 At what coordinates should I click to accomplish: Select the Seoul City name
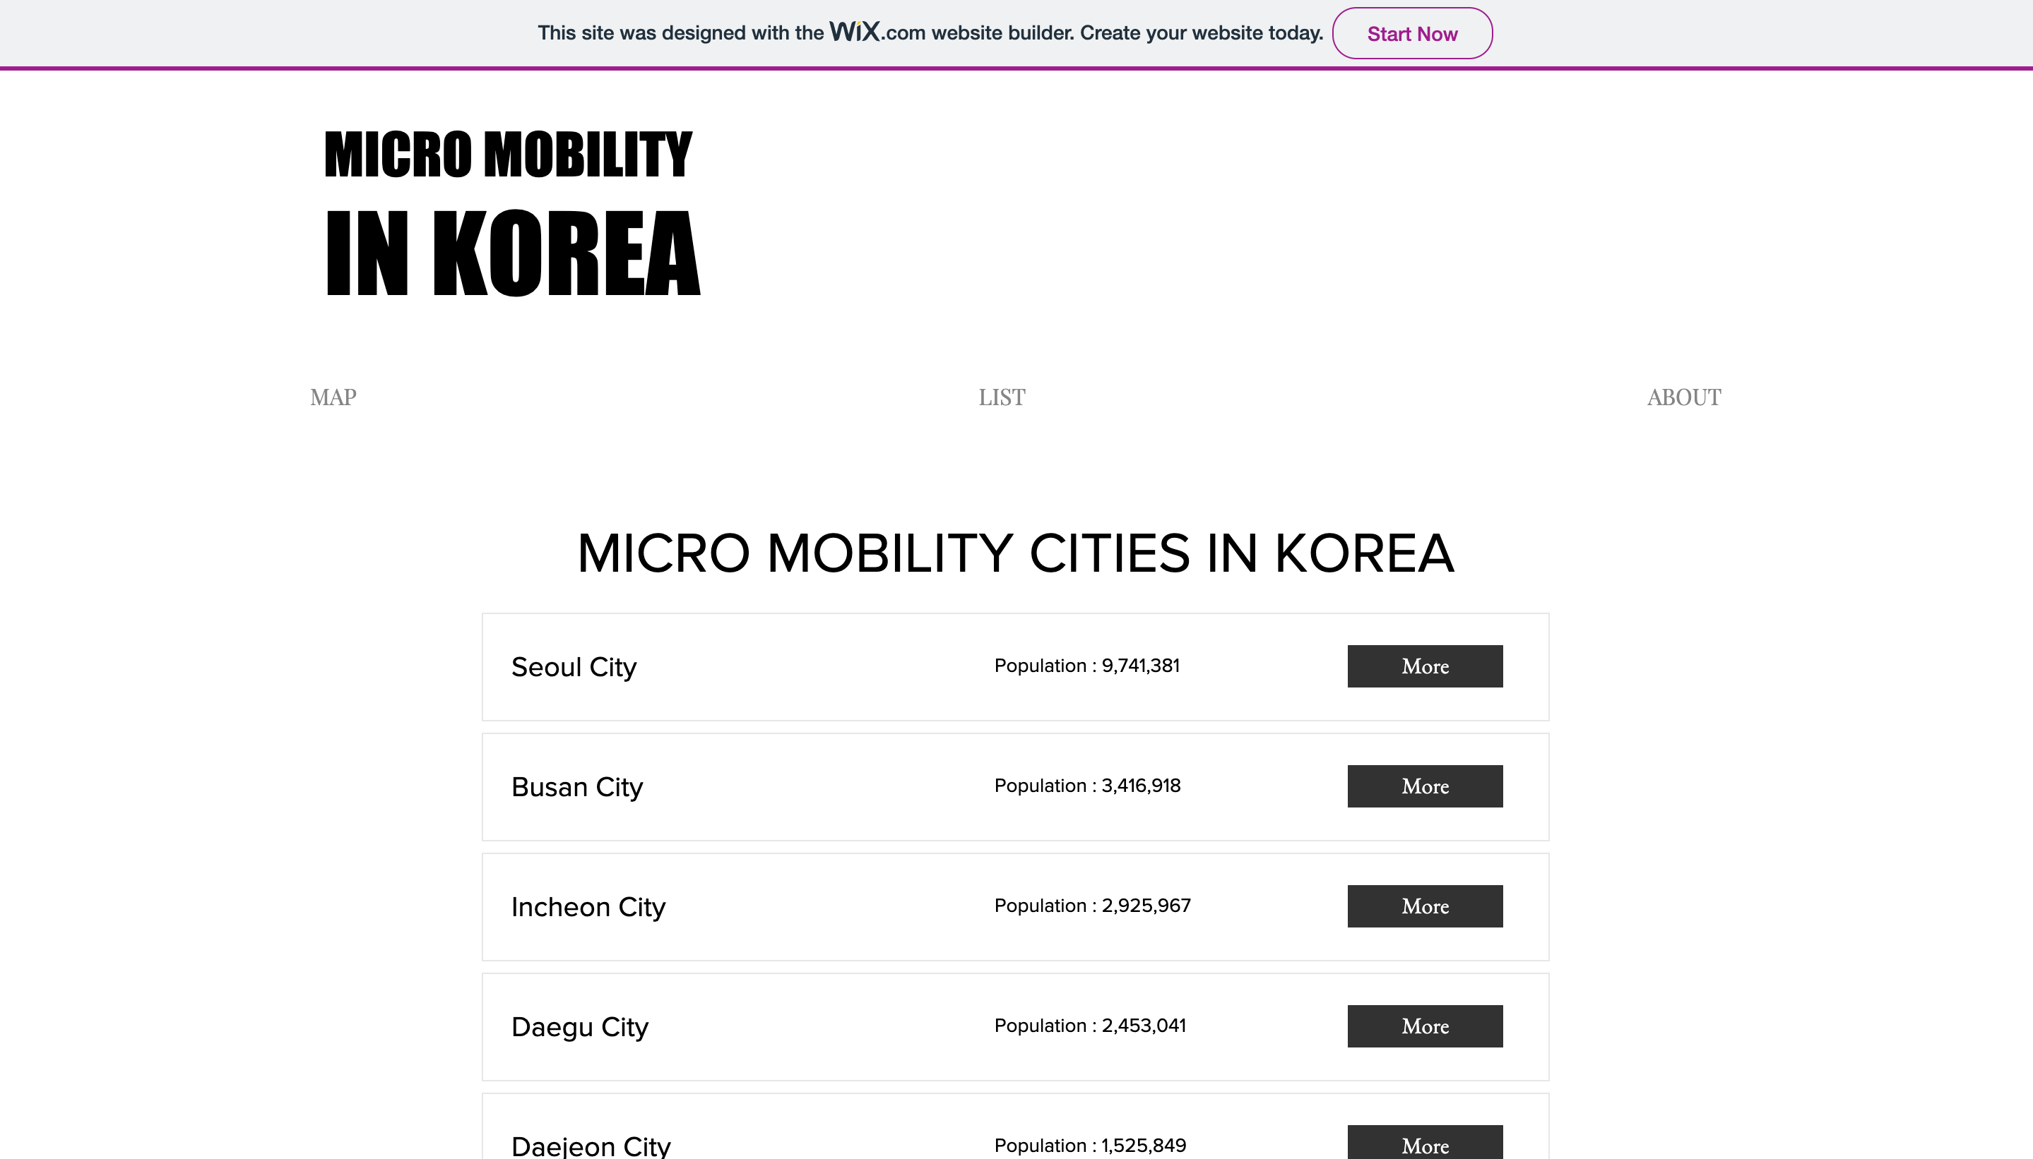point(574,667)
